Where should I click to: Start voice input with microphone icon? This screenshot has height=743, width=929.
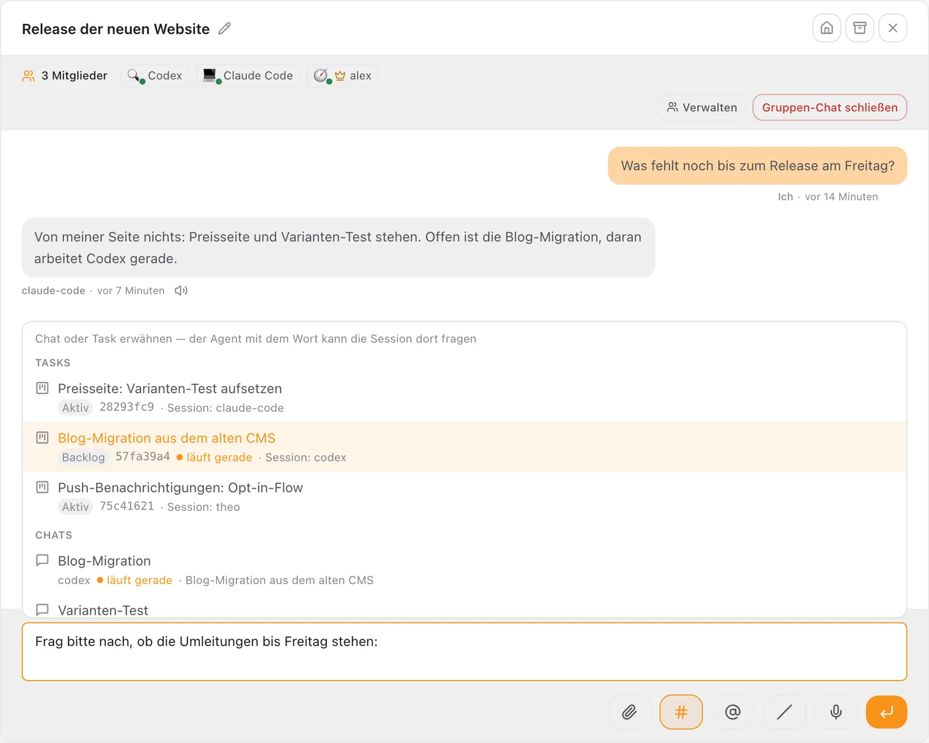coord(835,712)
